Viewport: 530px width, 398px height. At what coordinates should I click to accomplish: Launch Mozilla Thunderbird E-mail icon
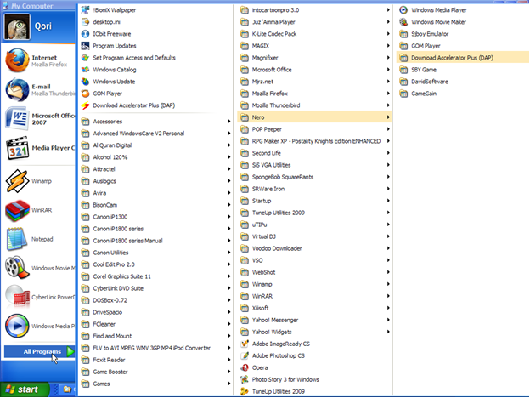pyautogui.click(x=17, y=89)
